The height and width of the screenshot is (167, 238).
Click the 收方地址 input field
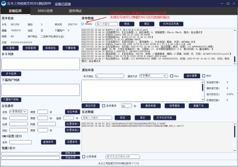point(110,76)
